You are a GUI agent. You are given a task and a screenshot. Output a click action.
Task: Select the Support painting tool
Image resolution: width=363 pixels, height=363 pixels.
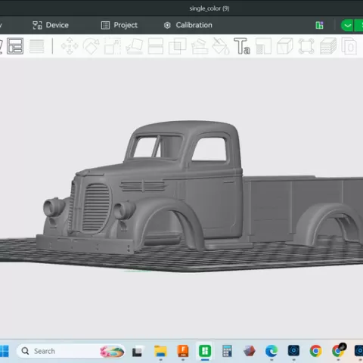tap(200, 46)
